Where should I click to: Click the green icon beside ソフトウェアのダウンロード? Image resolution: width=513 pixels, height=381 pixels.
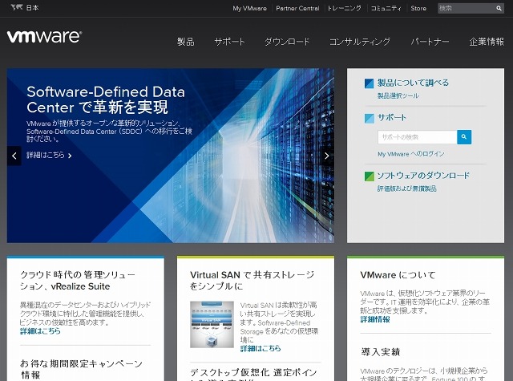coord(370,176)
